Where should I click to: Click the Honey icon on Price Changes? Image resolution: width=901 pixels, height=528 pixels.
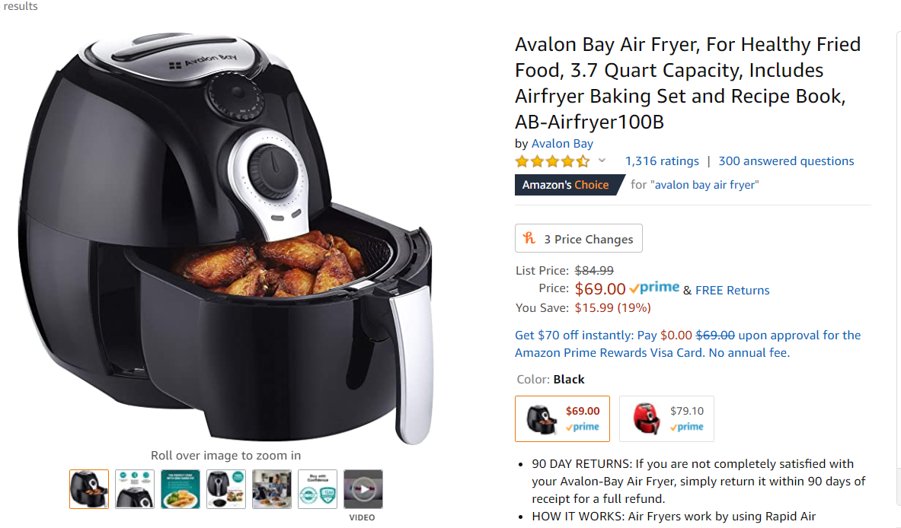coord(530,239)
